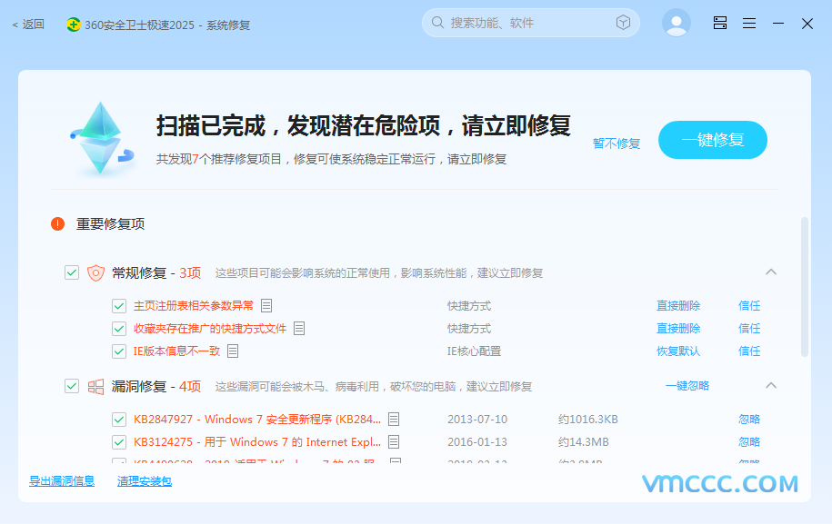The width and height of the screenshot is (832, 524).
Task: Click the cube icon in search box
Action: click(623, 23)
